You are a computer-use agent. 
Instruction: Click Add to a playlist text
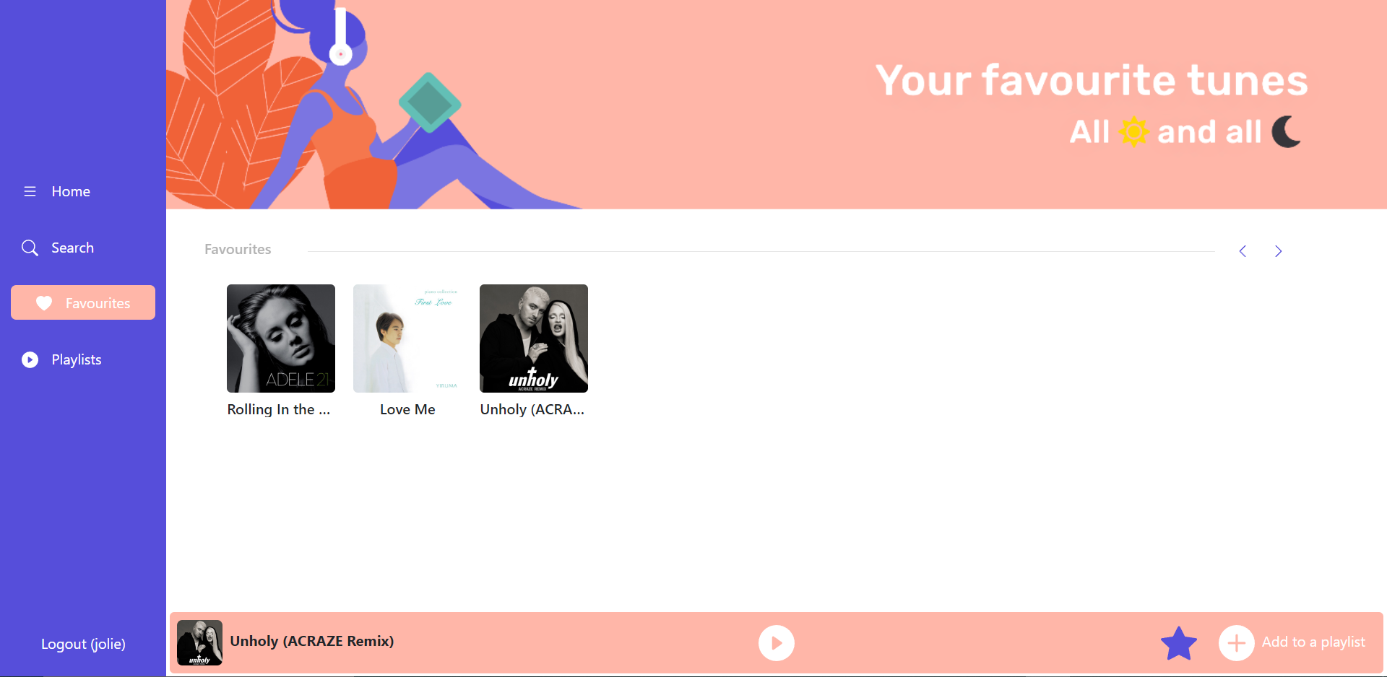(x=1313, y=642)
